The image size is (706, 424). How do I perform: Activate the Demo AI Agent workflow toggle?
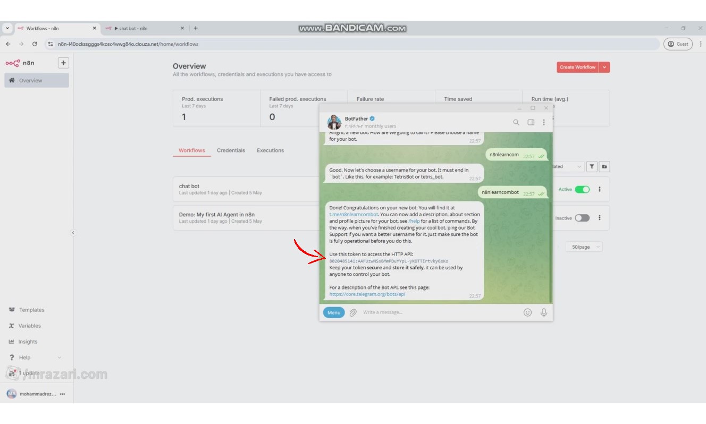582,218
